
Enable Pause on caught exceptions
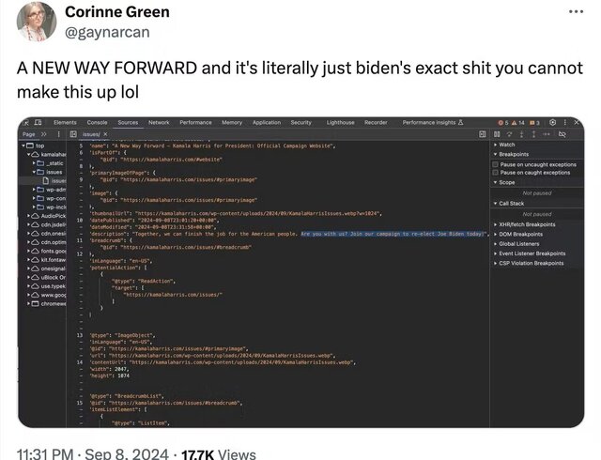pos(495,173)
